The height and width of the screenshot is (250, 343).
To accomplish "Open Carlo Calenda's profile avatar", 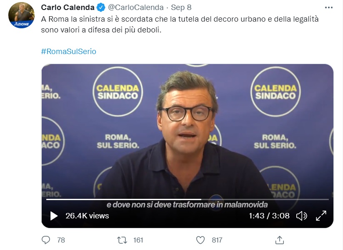I will tap(21, 15).
